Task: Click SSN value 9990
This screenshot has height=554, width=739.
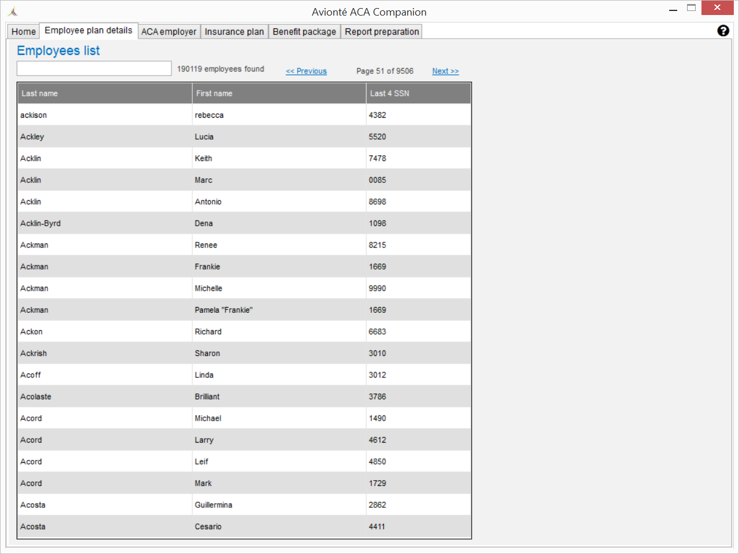Action: click(x=378, y=289)
